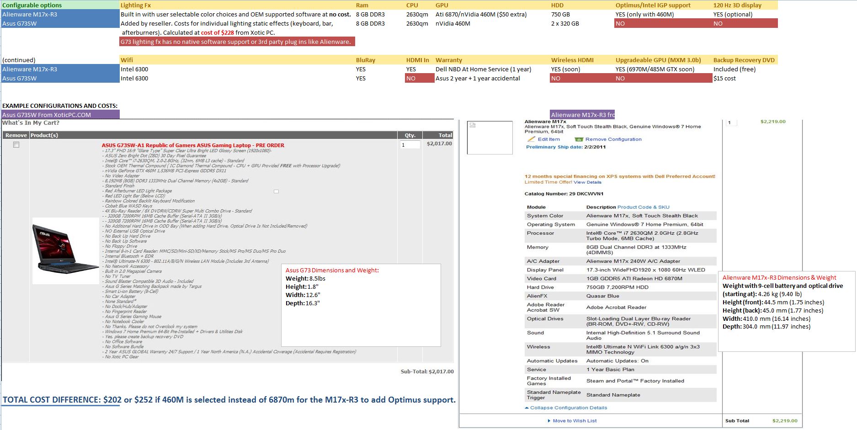The image size is (857, 430).
Task: Click the 'Preliminary Ship date: 2/2/2011' text
Action: [x=566, y=147]
